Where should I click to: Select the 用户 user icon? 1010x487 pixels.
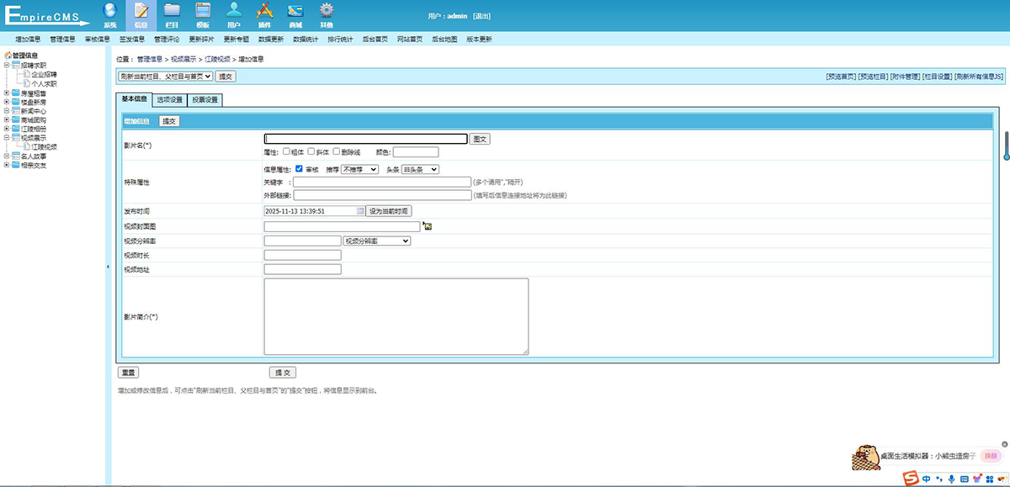pos(234,11)
